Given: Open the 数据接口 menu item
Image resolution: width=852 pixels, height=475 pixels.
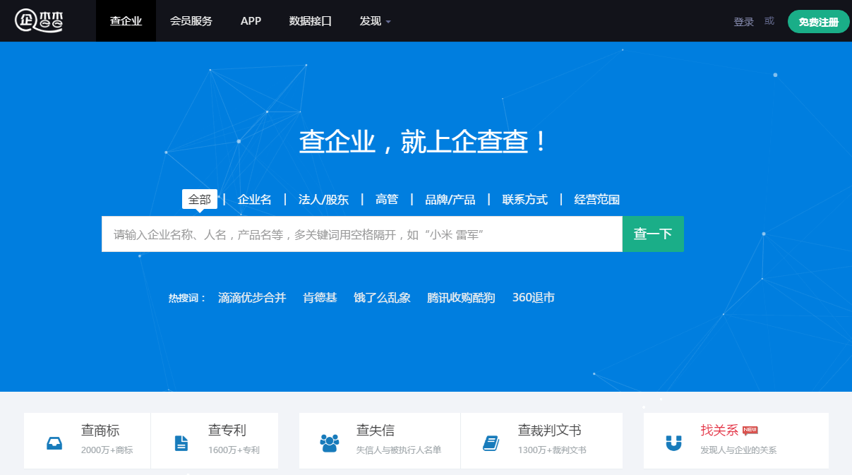Looking at the screenshot, I should [x=311, y=20].
